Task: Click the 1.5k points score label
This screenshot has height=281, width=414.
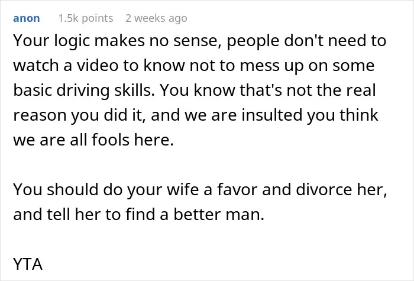Action: (x=86, y=18)
